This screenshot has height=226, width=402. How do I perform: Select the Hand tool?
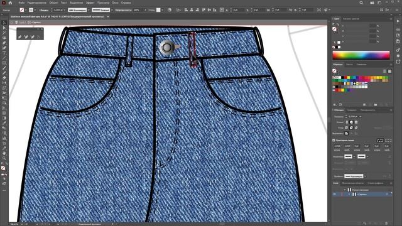click(4, 153)
